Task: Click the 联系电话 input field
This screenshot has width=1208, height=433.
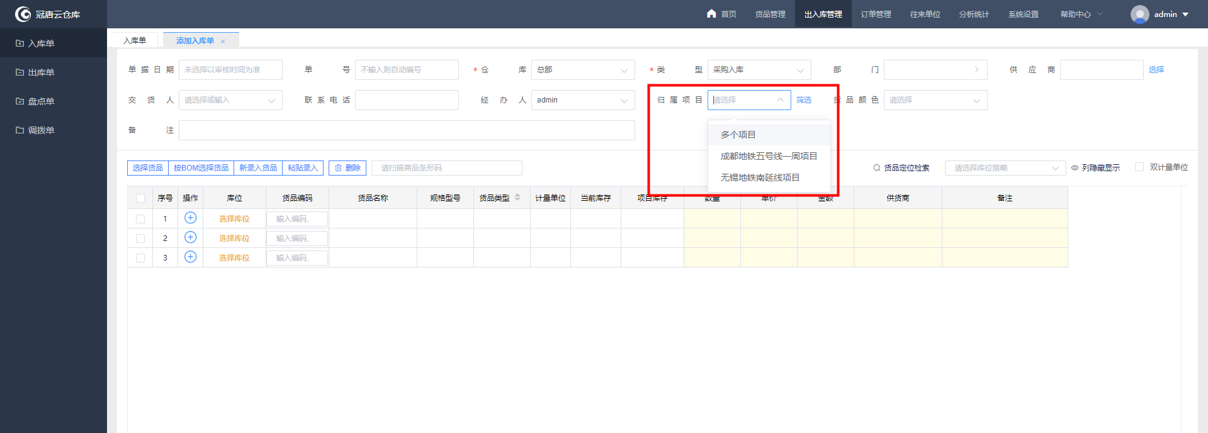Action: click(x=407, y=100)
